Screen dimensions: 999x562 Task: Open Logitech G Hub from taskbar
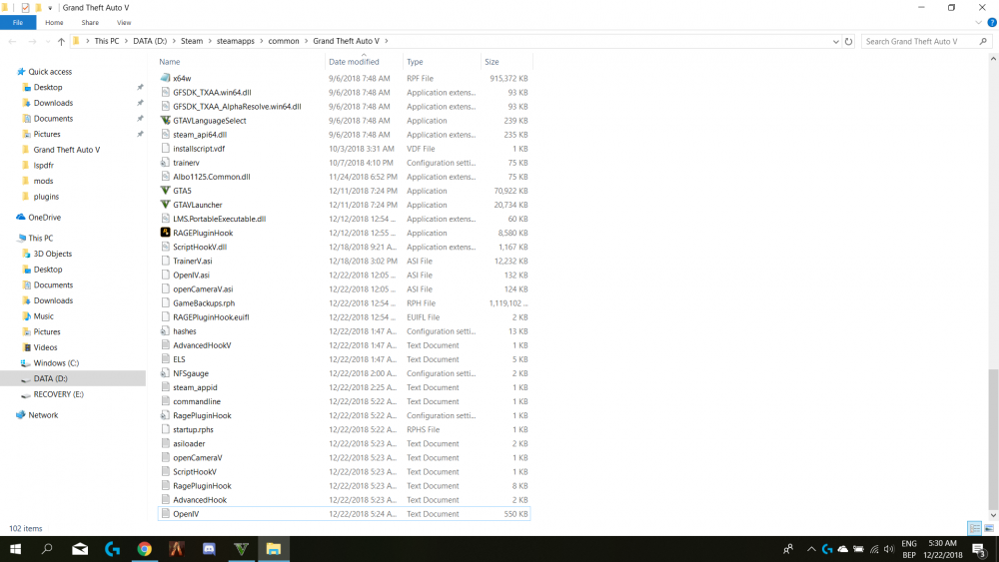(x=112, y=549)
